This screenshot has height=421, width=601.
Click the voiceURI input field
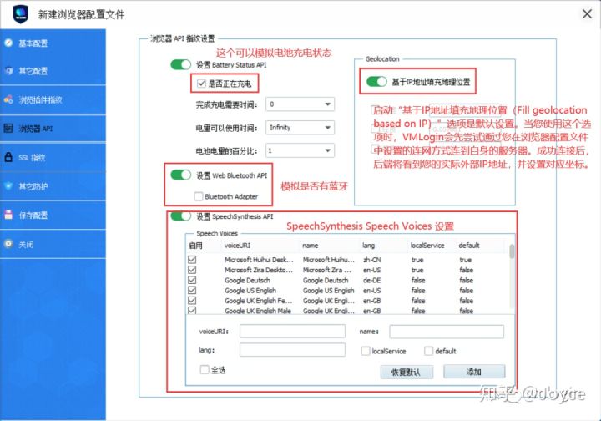(x=292, y=332)
